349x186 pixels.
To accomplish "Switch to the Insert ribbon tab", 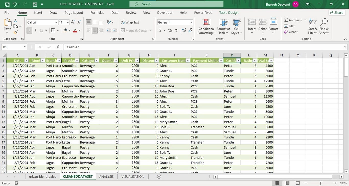I will pos(38,13).
